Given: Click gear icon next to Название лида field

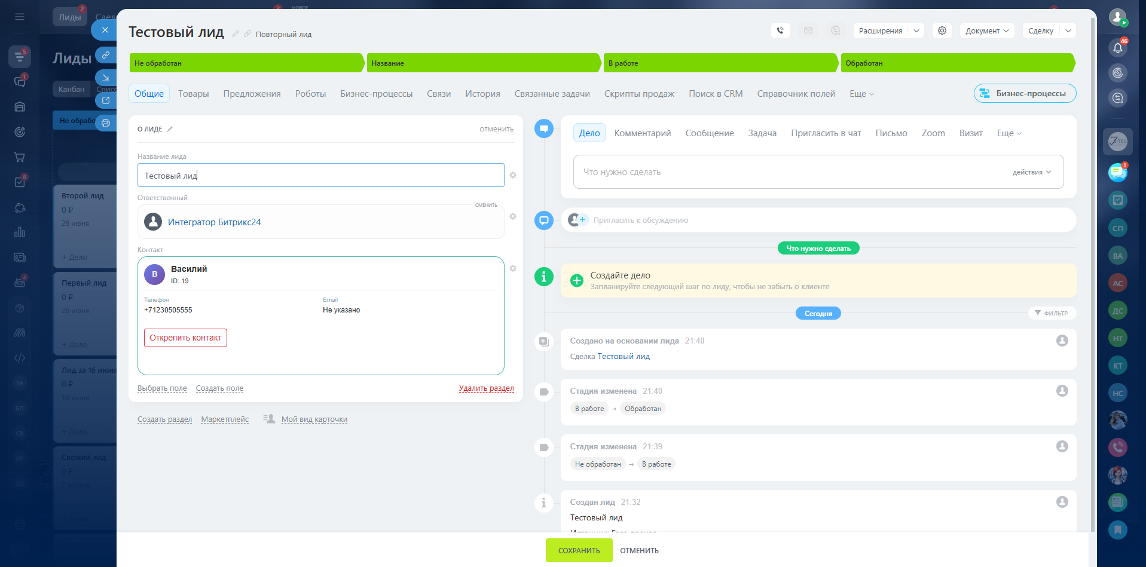Looking at the screenshot, I should tap(513, 175).
